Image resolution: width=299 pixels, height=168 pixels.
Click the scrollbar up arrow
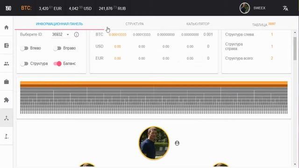[295, 33]
